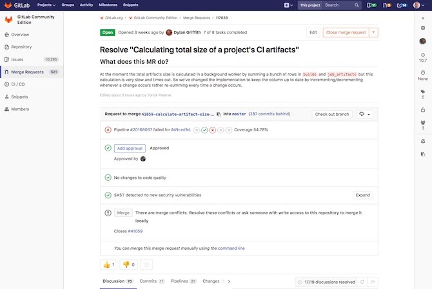Click the failed pipeline status icon
The image size is (432, 289).
point(108,130)
